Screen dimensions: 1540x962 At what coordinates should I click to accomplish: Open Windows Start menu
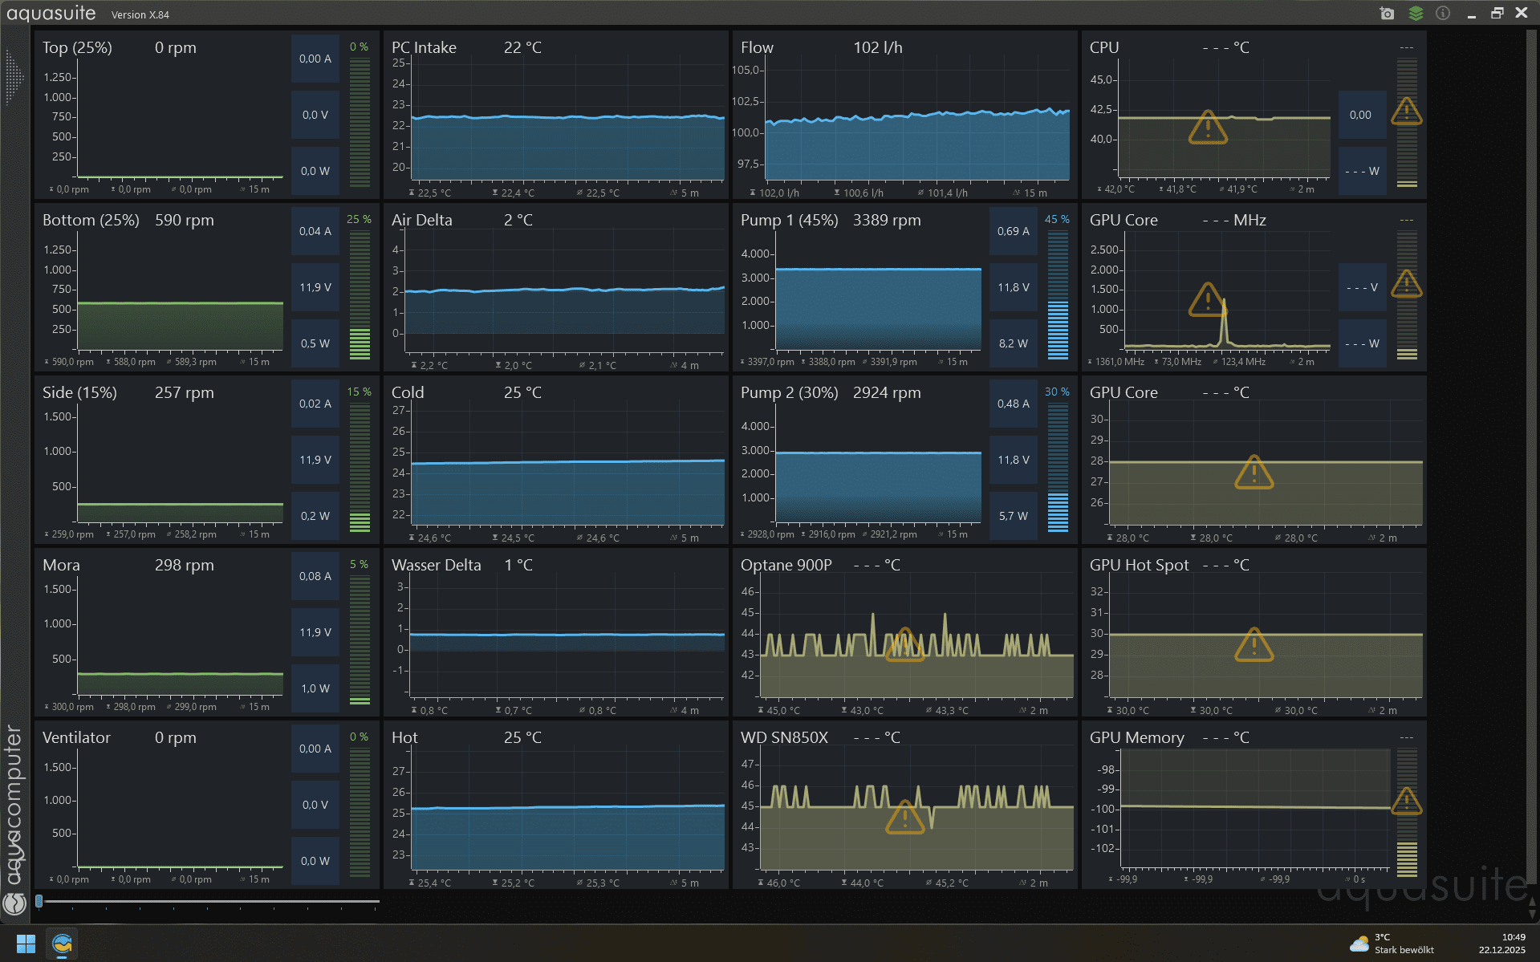click(x=26, y=944)
